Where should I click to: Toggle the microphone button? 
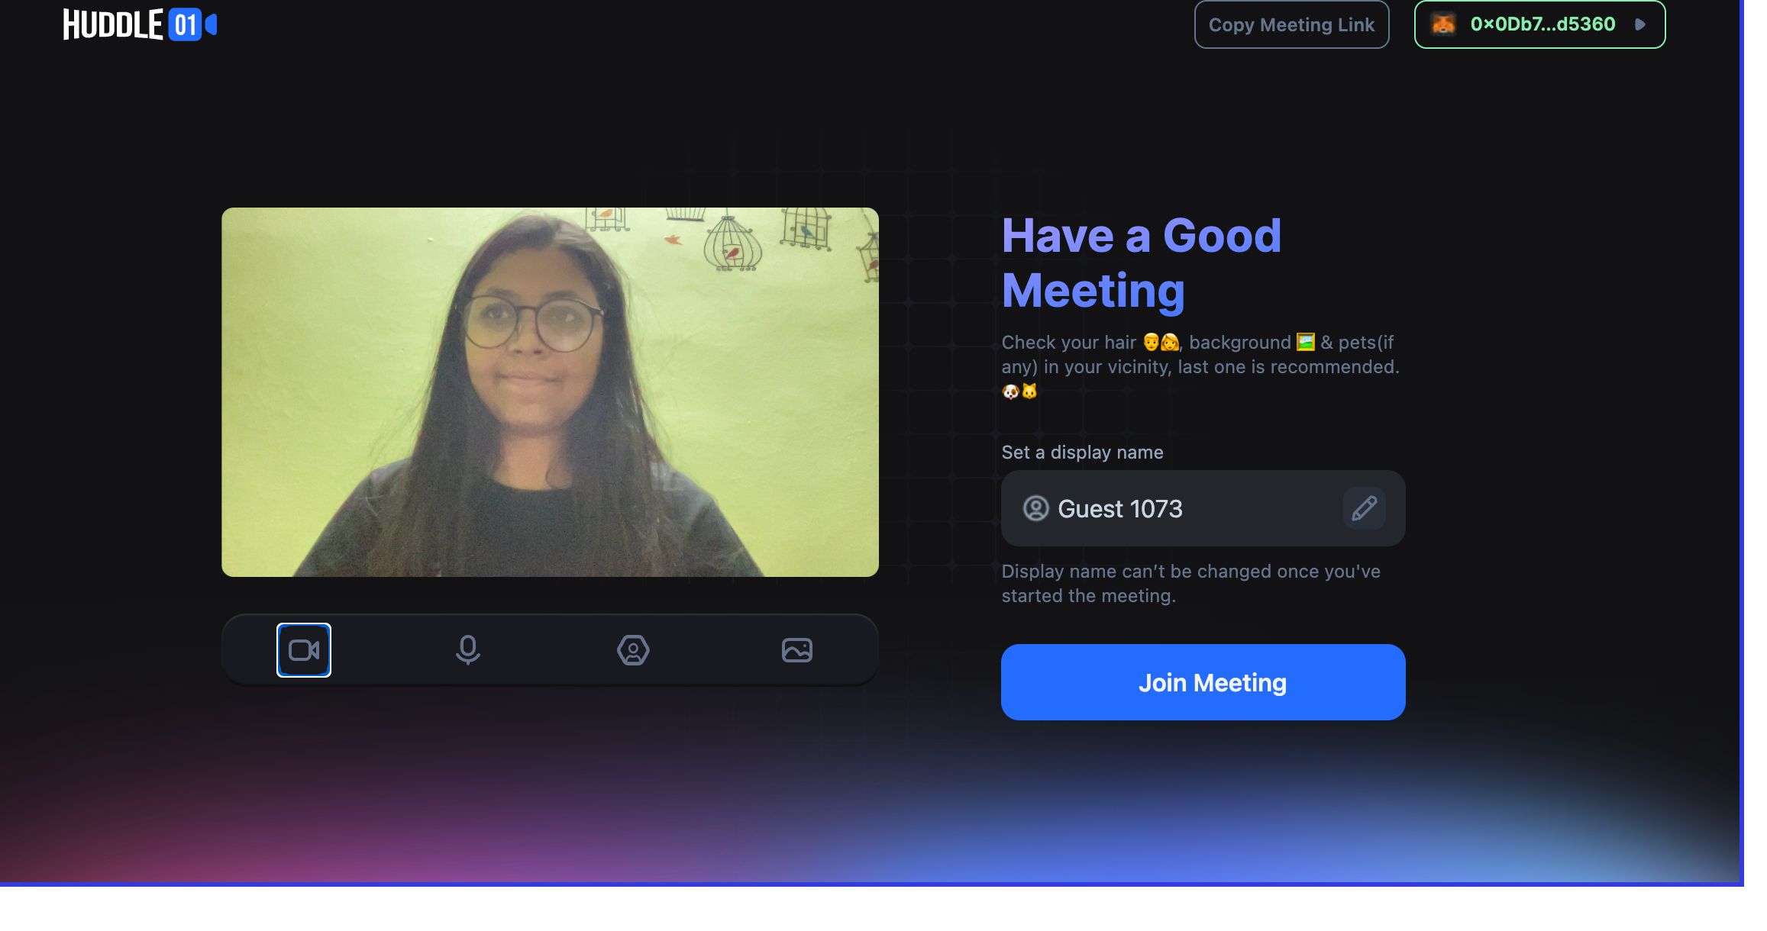(x=468, y=650)
